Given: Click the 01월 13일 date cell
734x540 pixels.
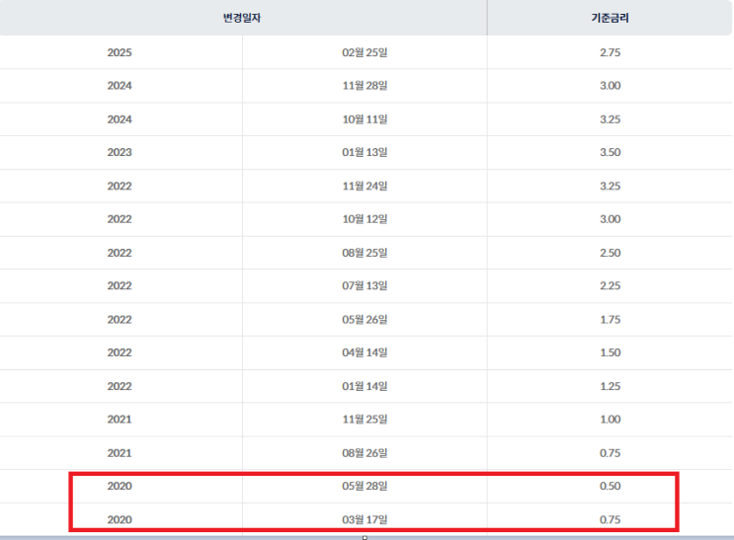Looking at the screenshot, I should point(365,152).
